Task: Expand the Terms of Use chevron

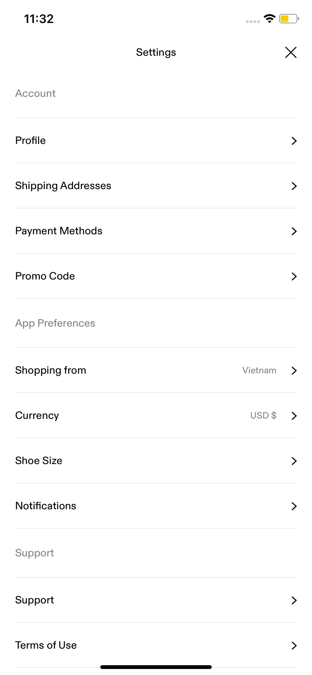Action: pos(294,646)
